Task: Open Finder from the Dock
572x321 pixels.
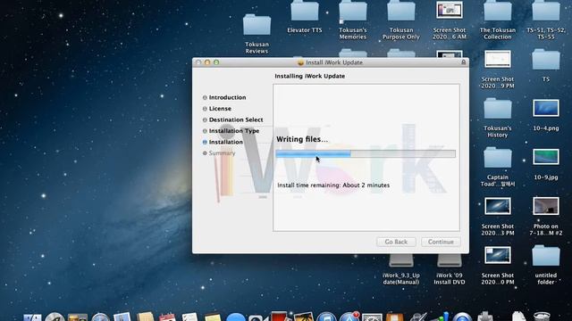Action: pos(33,317)
